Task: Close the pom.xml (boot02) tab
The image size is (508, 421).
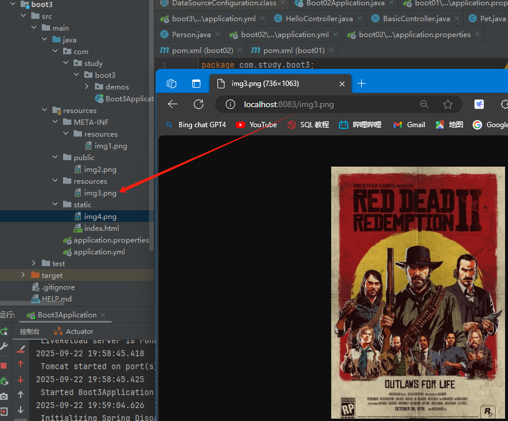Action: [x=240, y=50]
